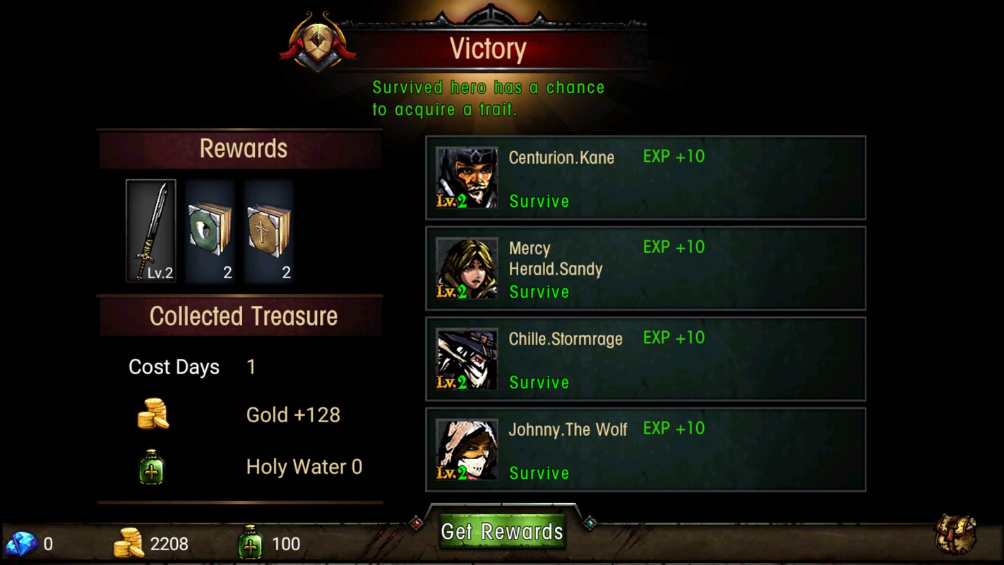Click Centurion.Kane's portrait
Viewport: 1004px width, 565px height.
[x=467, y=178]
